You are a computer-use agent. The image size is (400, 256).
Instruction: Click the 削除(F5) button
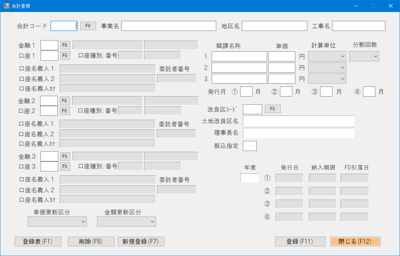91,241
